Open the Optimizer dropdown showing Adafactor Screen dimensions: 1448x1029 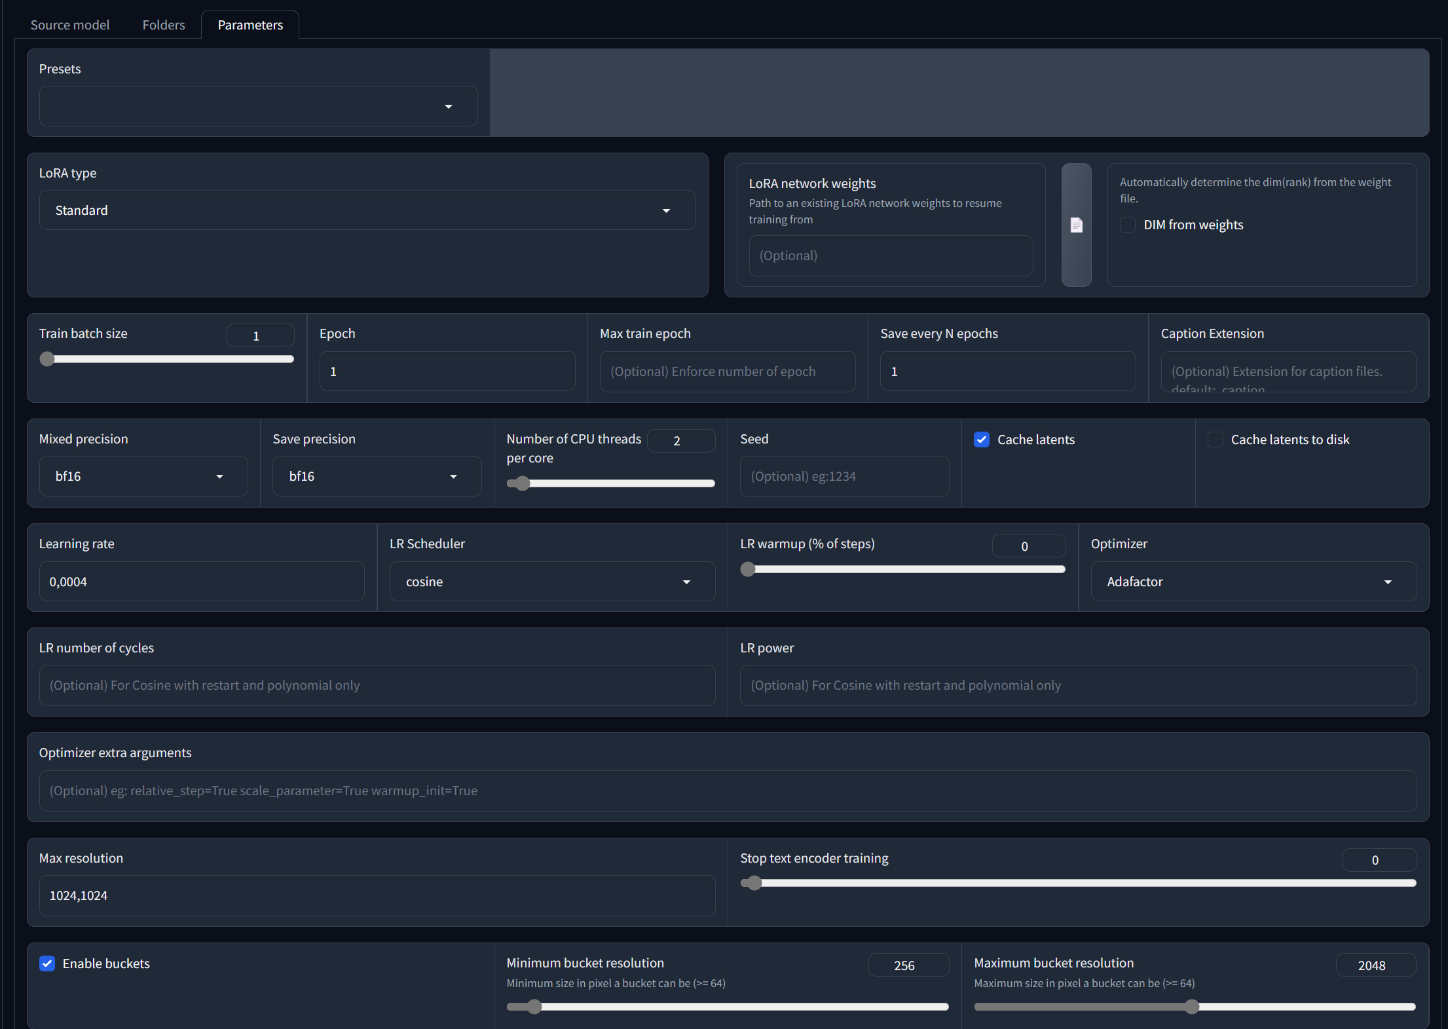[x=1253, y=582]
